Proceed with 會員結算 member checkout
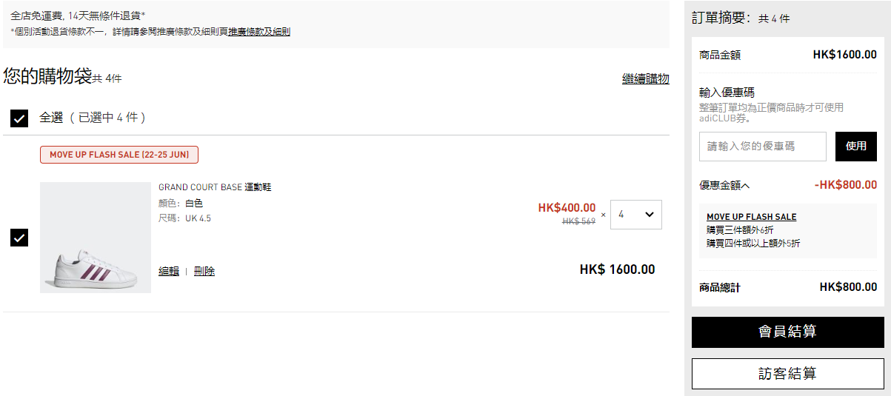Viewport: 891px width, 396px height. 788,332
